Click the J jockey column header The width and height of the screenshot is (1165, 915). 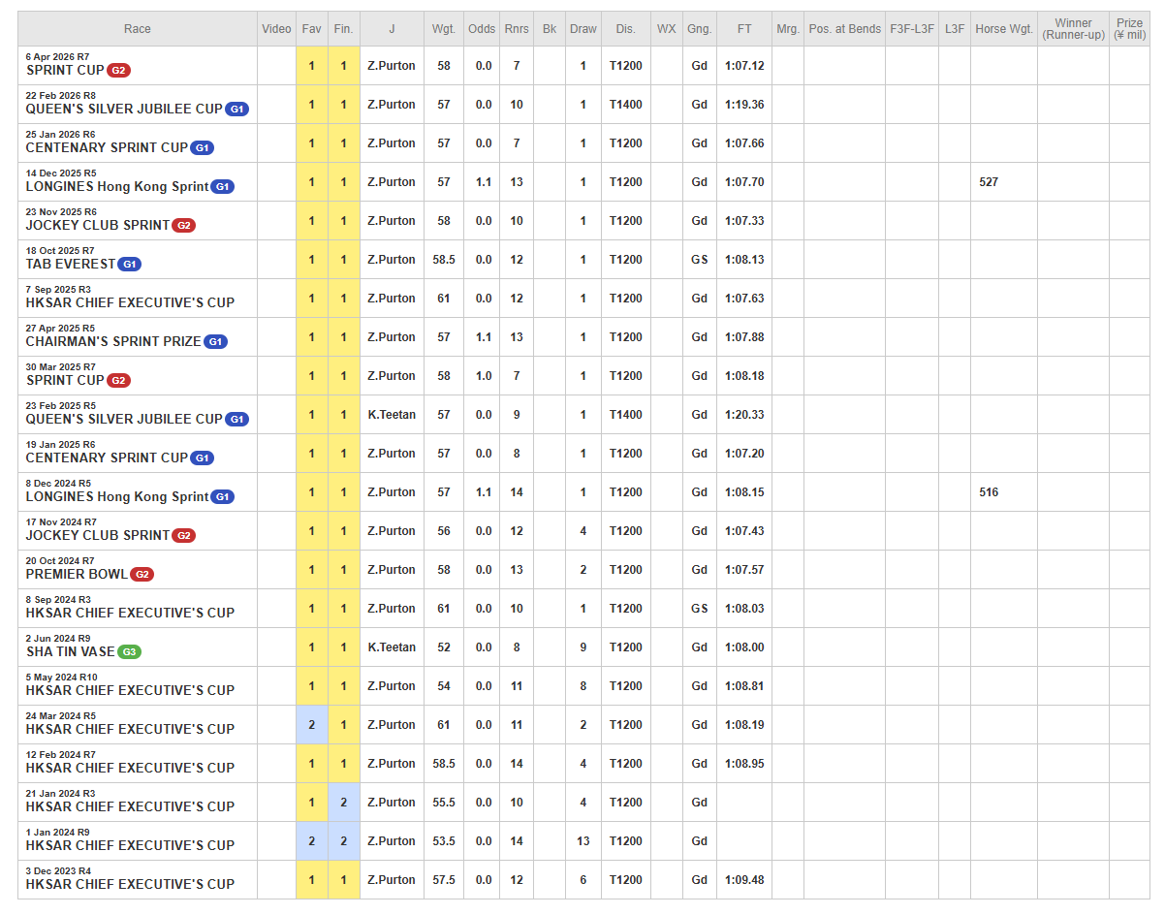[392, 29]
